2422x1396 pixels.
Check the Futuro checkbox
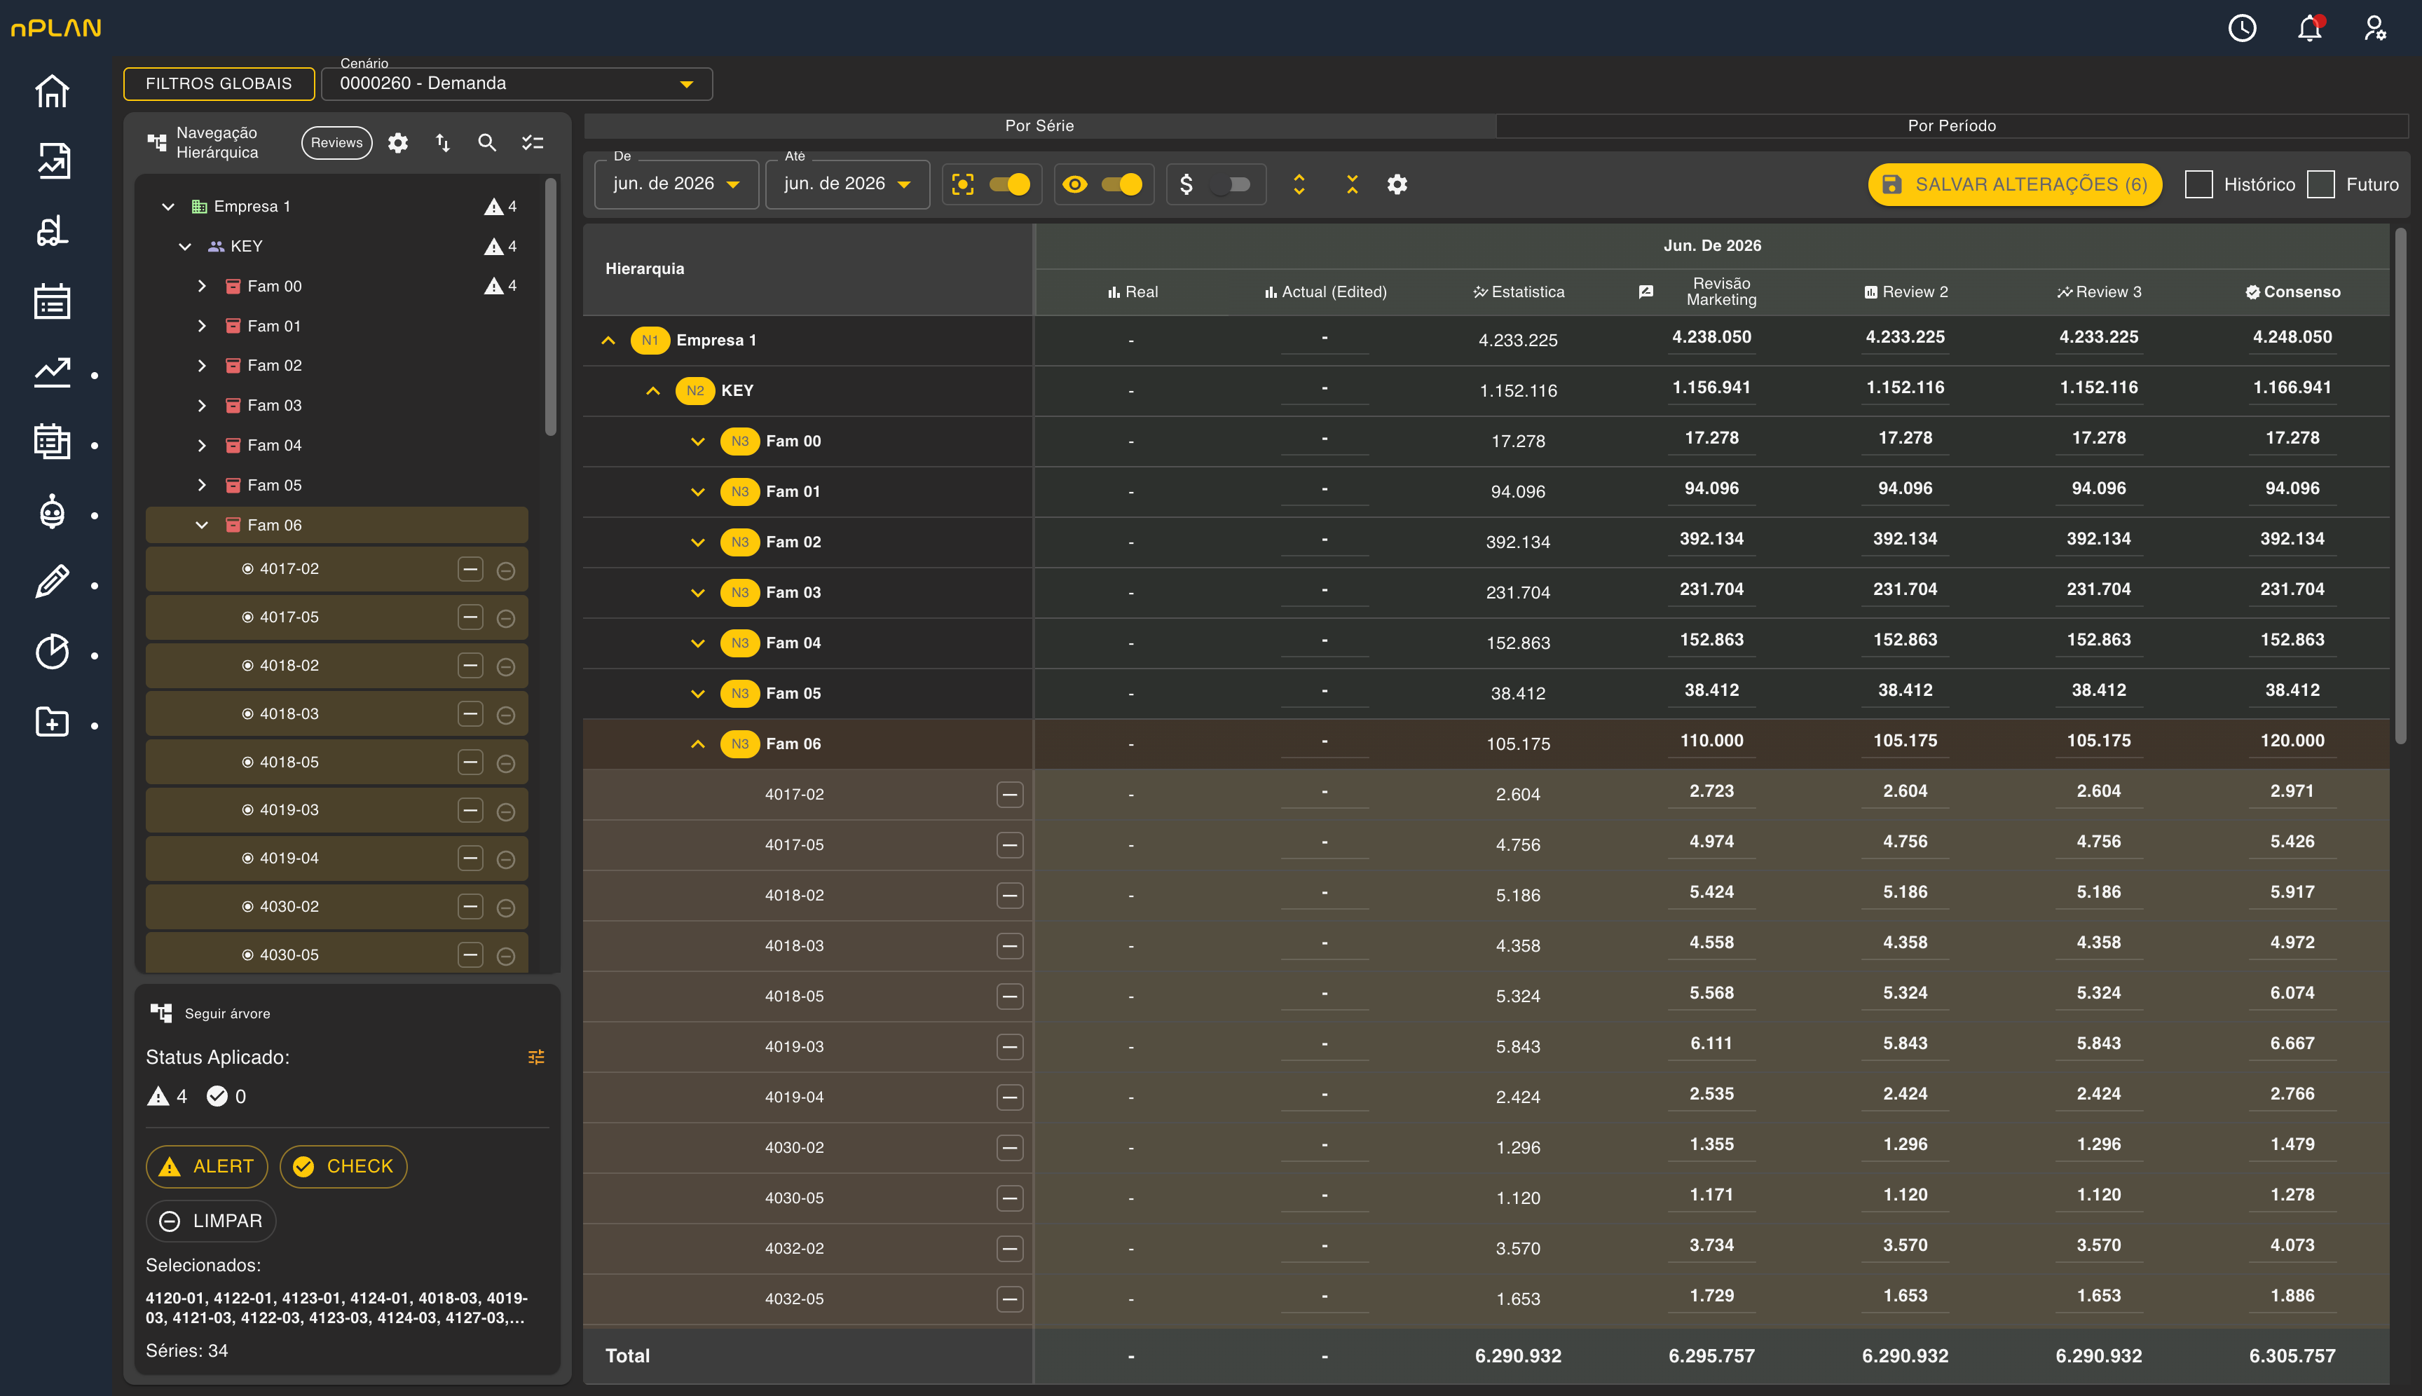(2320, 184)
